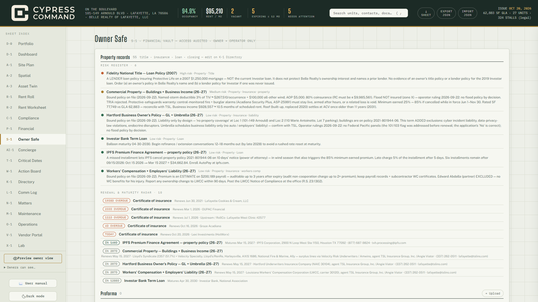Focus the search units, contacts, docs field
The width and height of the screenshot is (538, 302).
coord(368,13)
